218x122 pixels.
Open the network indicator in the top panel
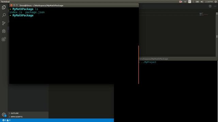click(185, 2)
